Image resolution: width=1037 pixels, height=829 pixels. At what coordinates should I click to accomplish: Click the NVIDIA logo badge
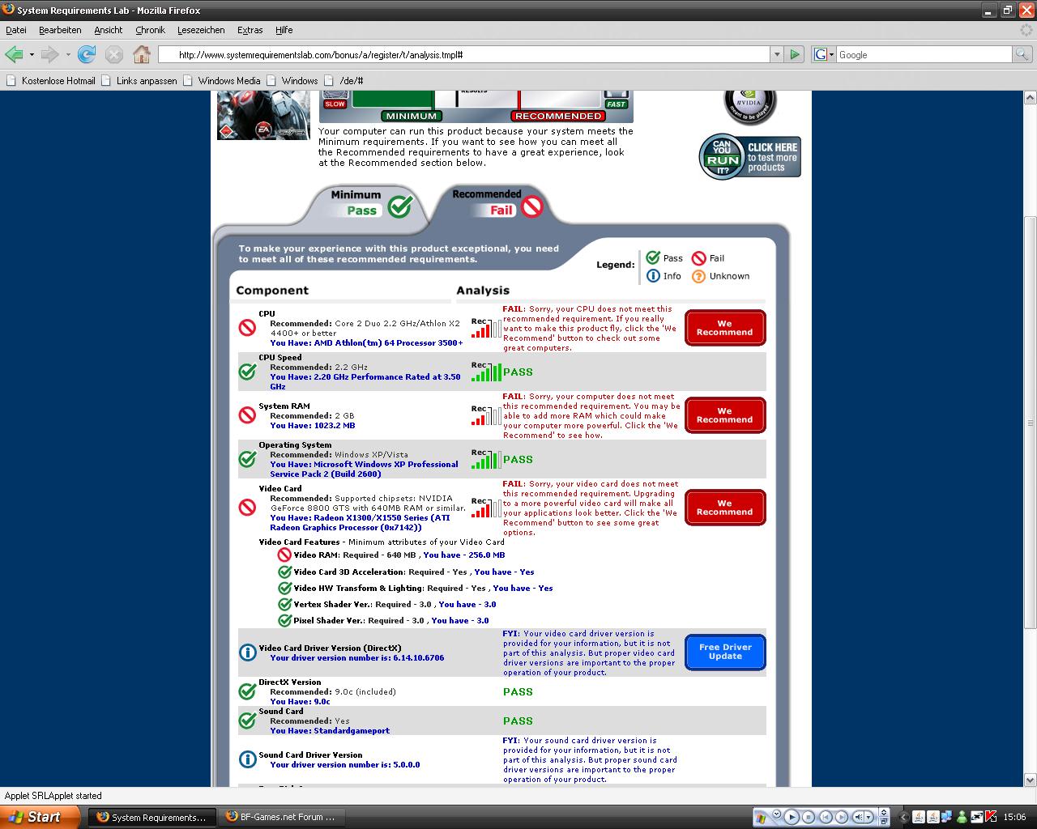(x=749, y=107)
